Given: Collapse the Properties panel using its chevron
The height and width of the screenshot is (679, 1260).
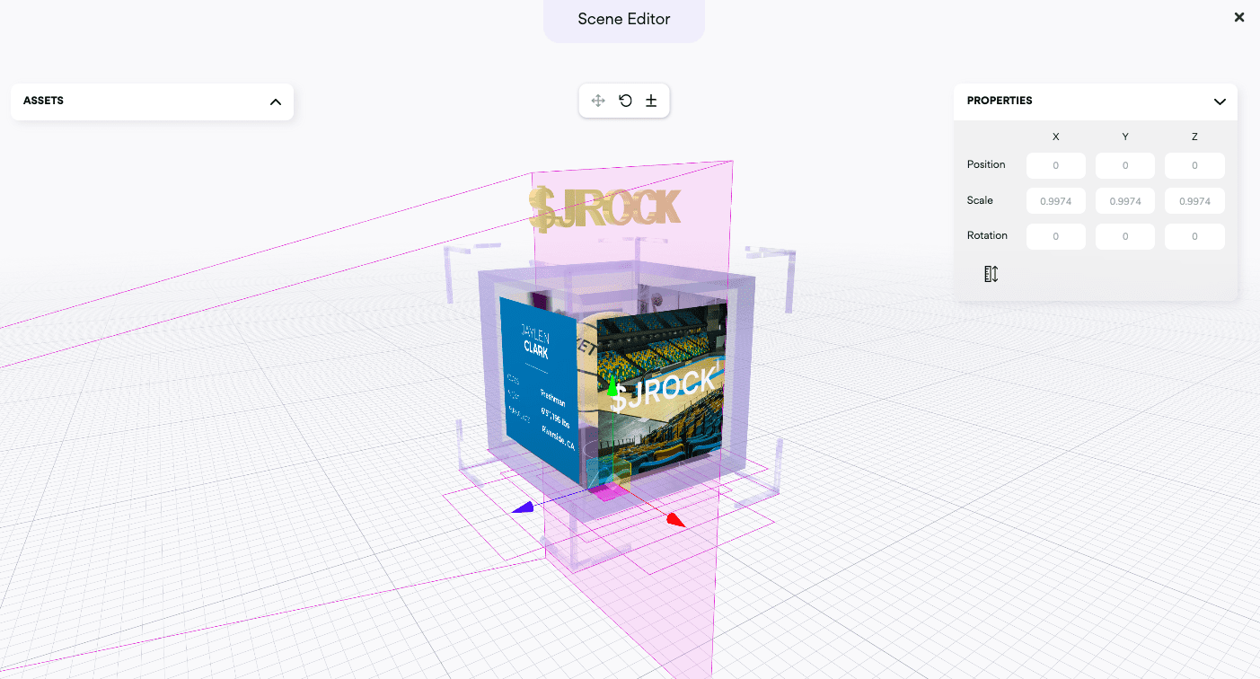Looking at the screenshot, I should (x=1220, y=101).
